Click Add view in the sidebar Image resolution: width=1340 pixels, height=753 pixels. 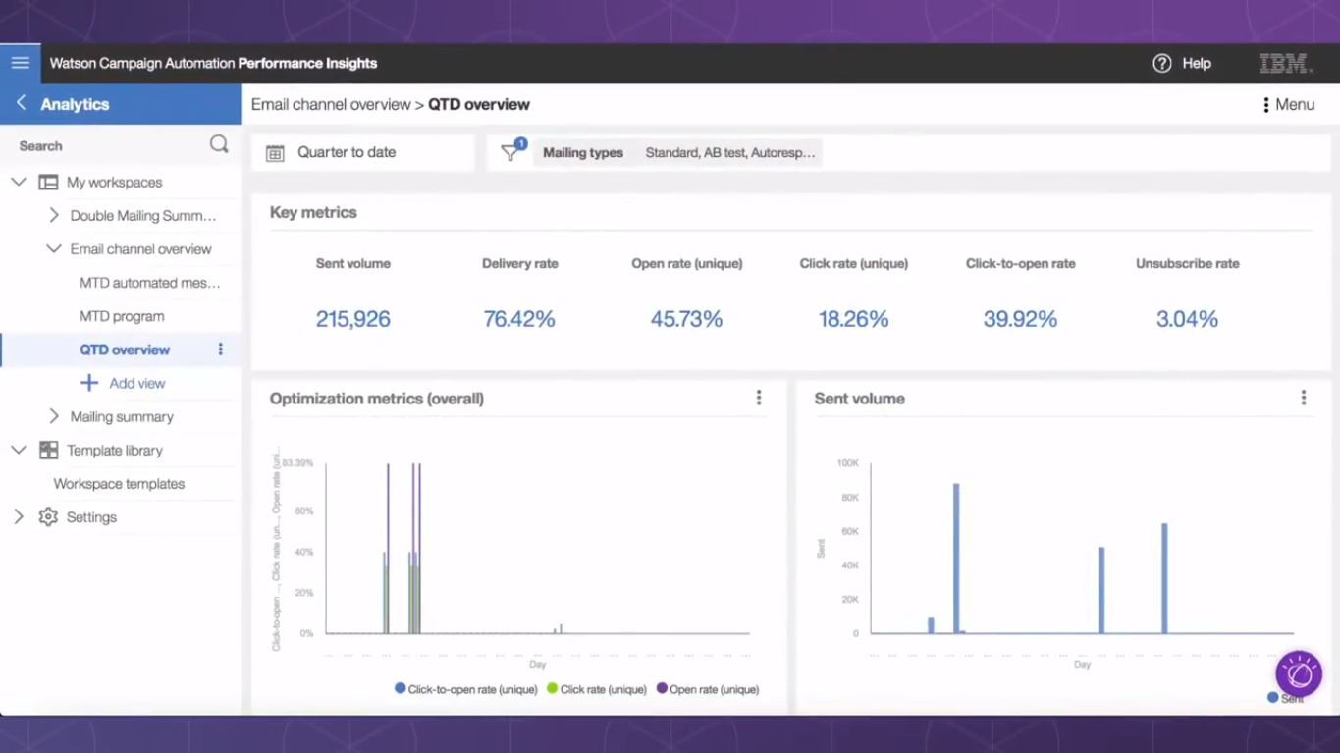point(126,383)
